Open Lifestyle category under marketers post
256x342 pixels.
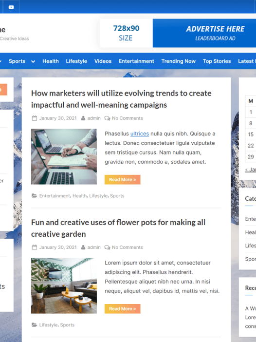98,196
